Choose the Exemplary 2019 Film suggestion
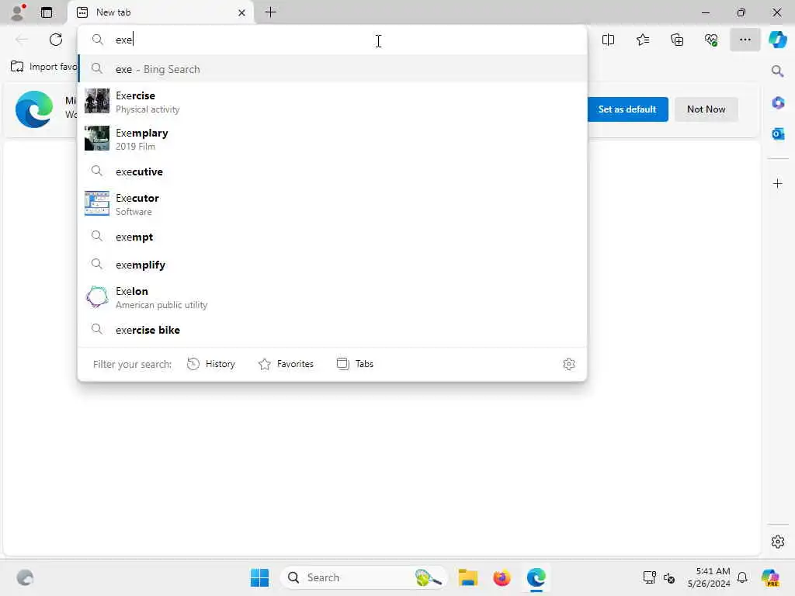The height and width of the screenshot is (596, 795). (x=332, y=139)
